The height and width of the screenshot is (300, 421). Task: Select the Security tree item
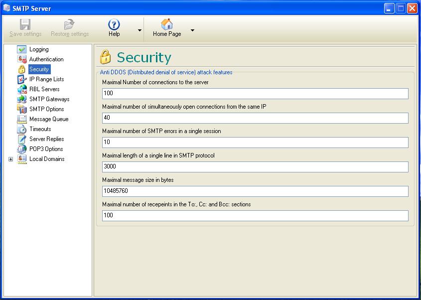click(x=39, y=69)
